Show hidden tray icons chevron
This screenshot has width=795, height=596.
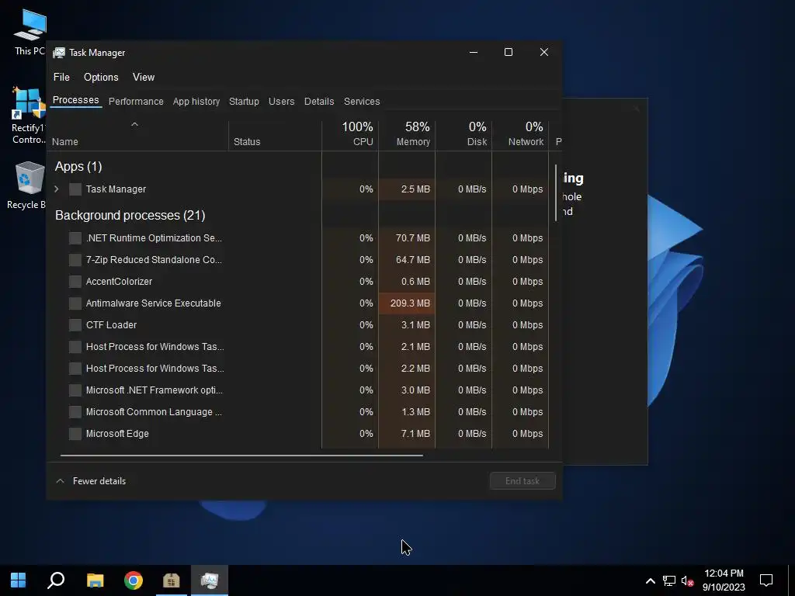(650, 580)
